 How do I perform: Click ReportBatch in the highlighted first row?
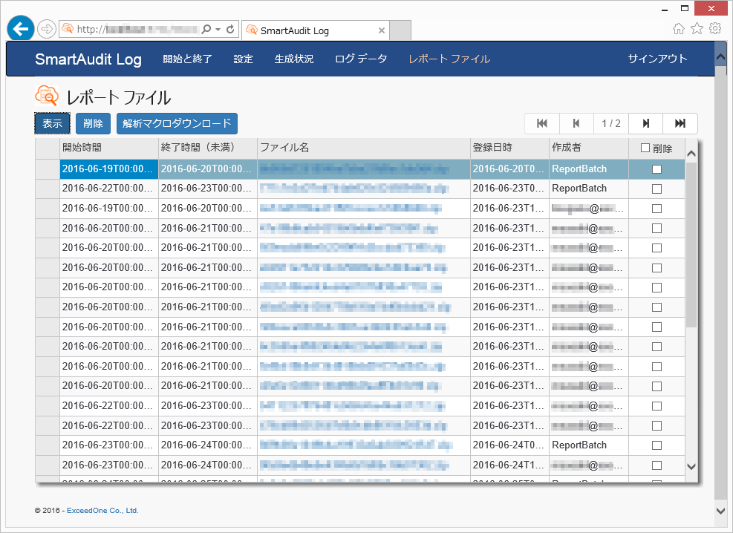tap(579, 169)
